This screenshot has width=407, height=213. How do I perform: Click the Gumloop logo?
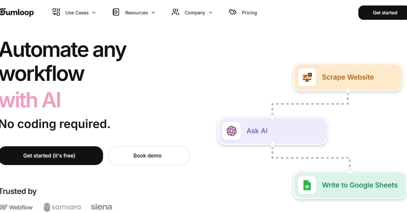point(16,12)
